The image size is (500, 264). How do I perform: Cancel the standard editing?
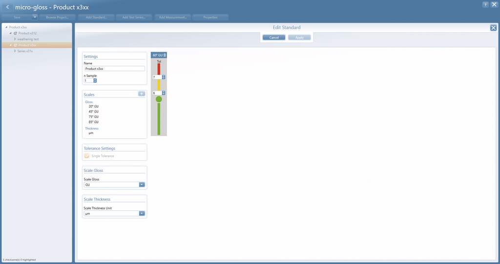(274, 38)
